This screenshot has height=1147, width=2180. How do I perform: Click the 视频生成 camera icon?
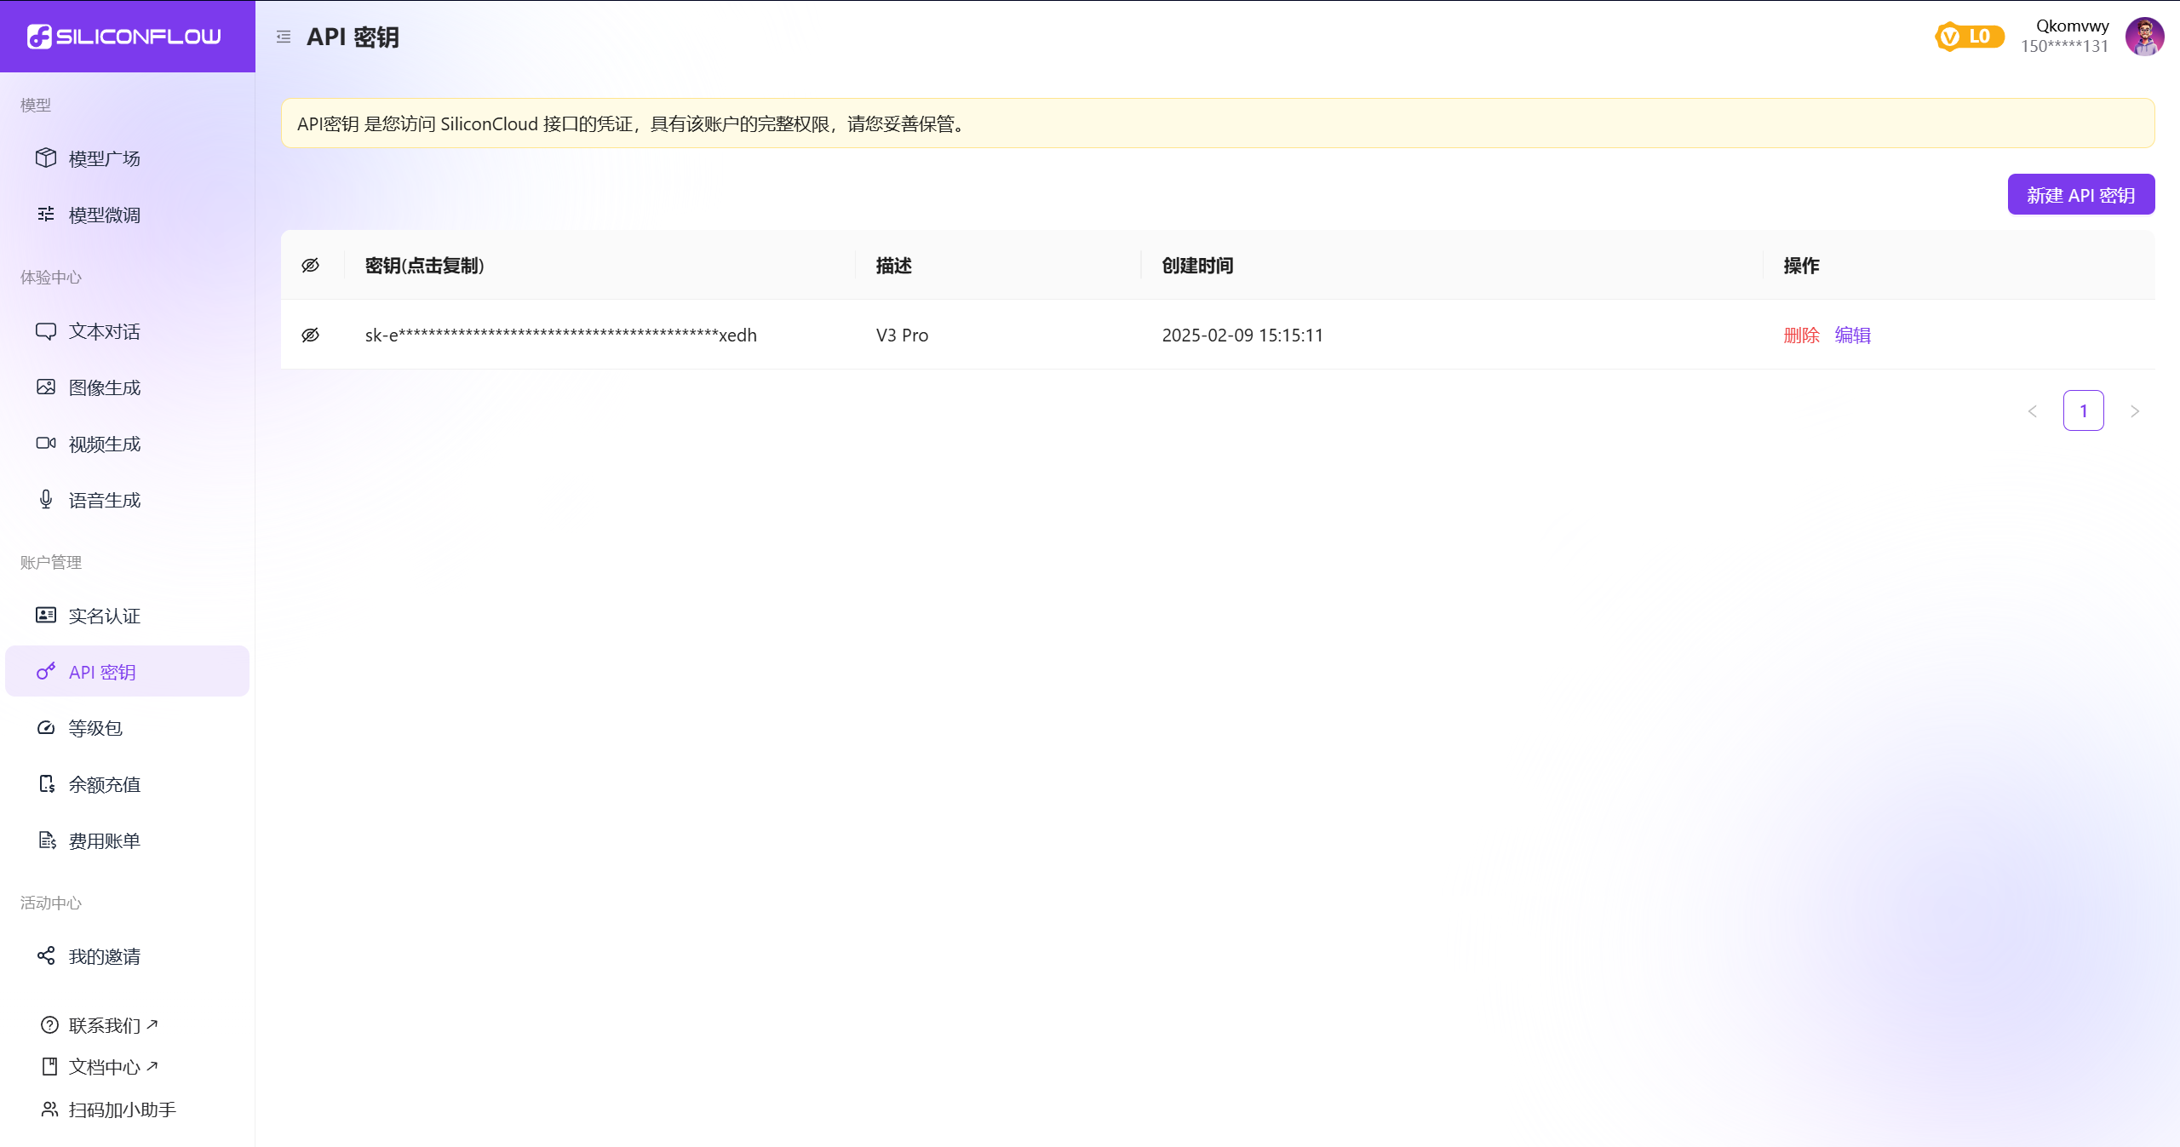[46, 443]
